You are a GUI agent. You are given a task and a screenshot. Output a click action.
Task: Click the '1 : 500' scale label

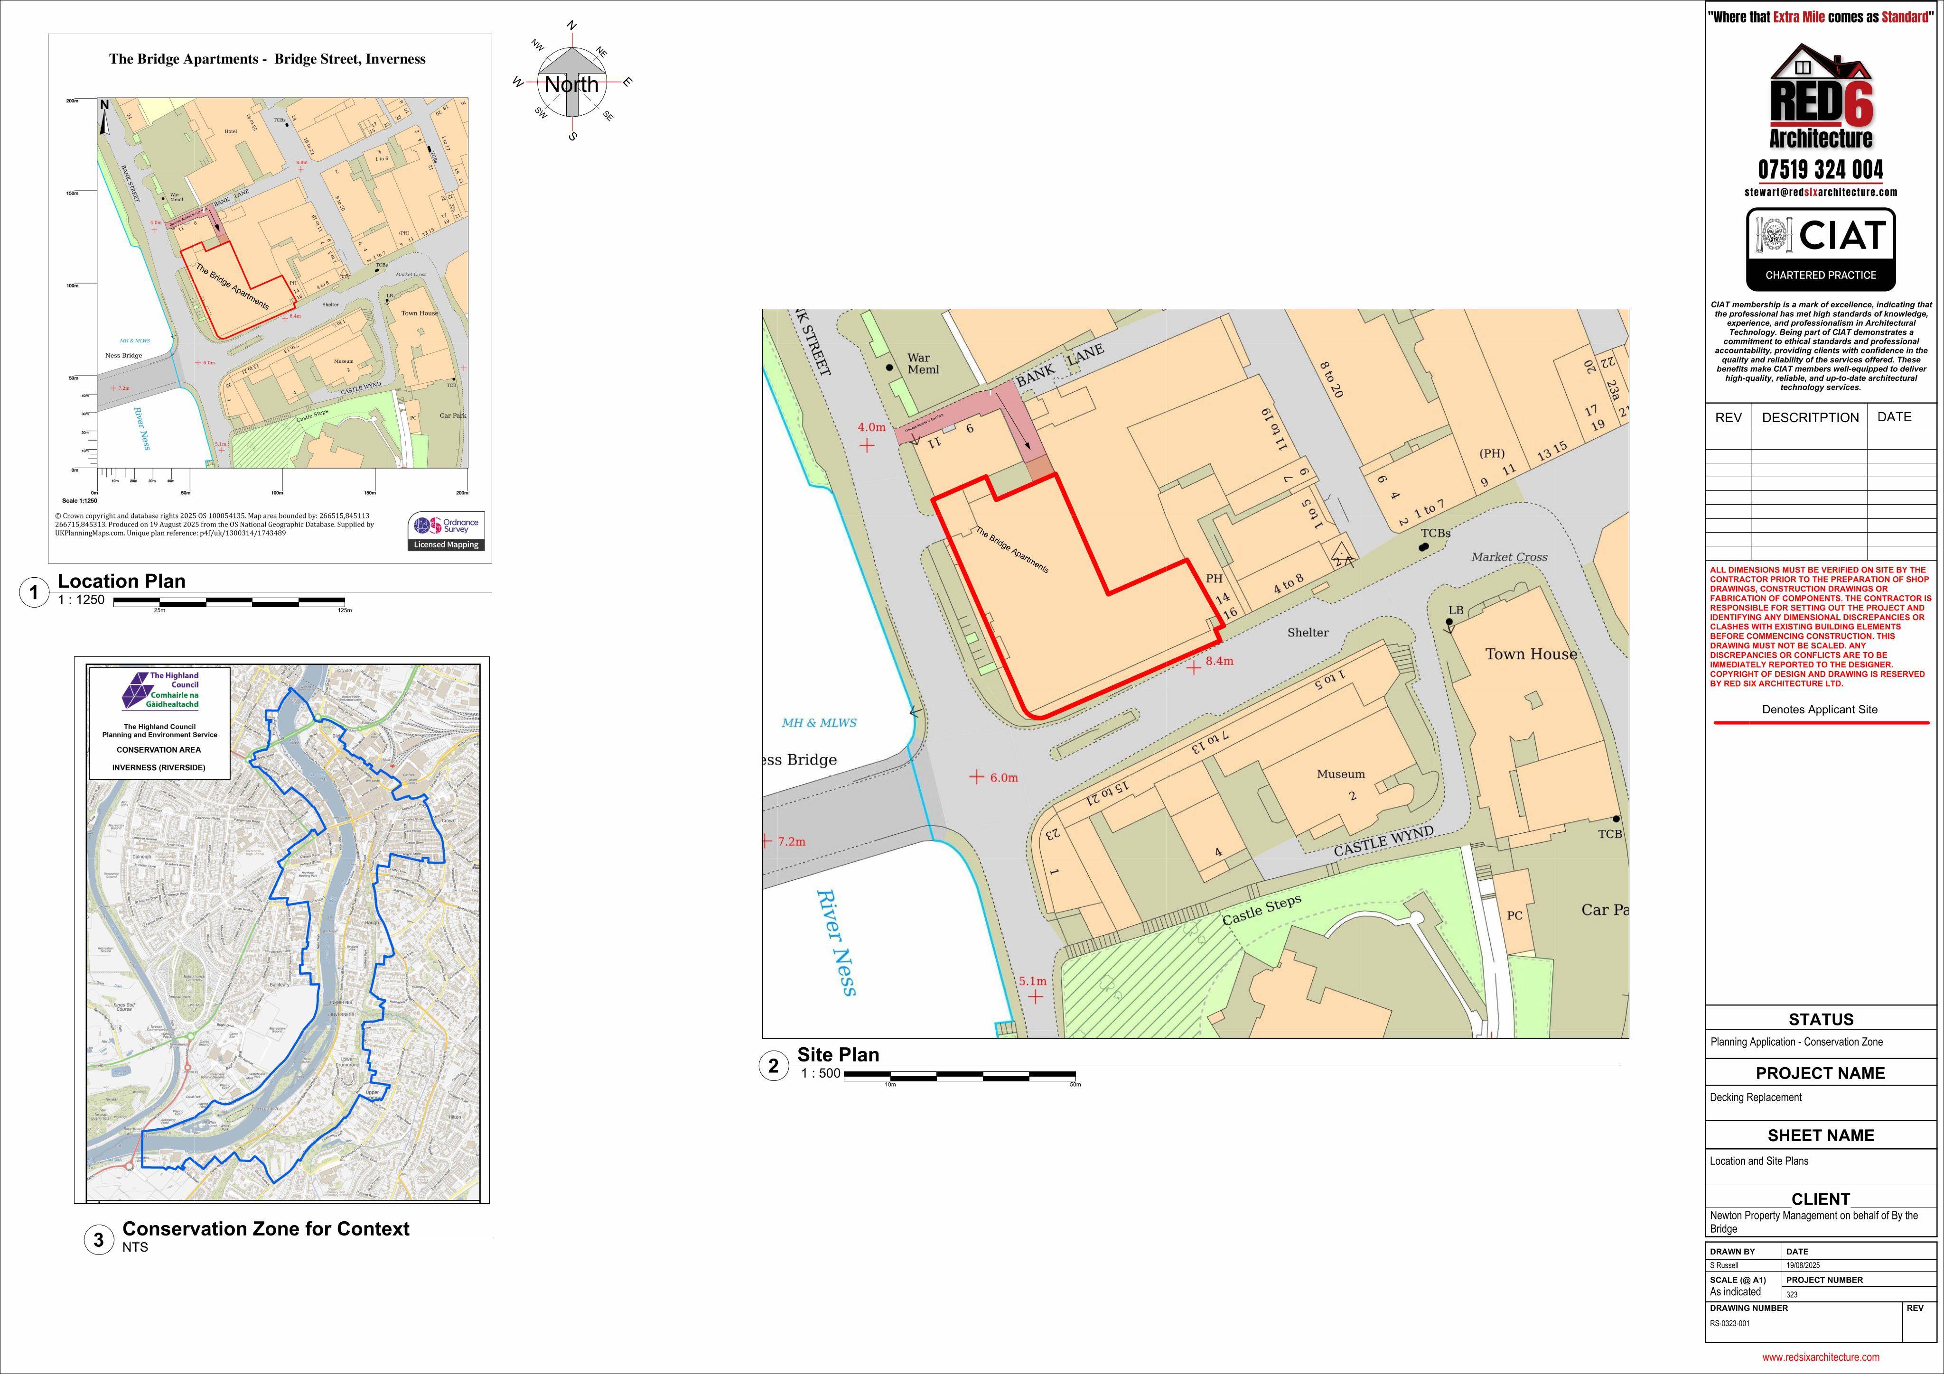click(821, 1074)
